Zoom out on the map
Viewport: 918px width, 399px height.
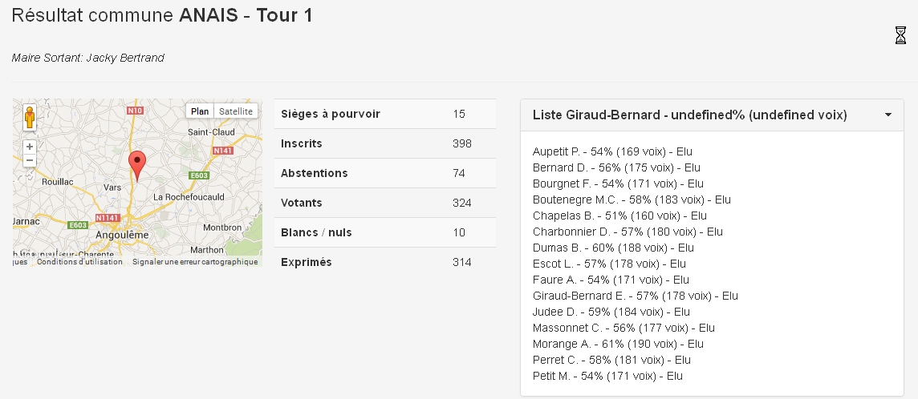[30, 160]
